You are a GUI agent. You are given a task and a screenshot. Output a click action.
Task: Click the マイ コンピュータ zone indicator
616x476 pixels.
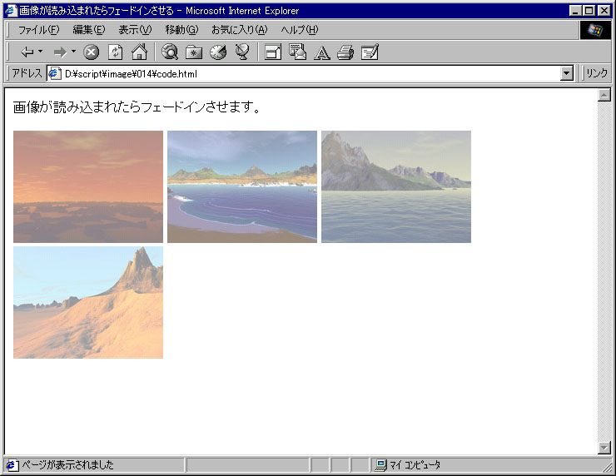(x=409, y=465)
